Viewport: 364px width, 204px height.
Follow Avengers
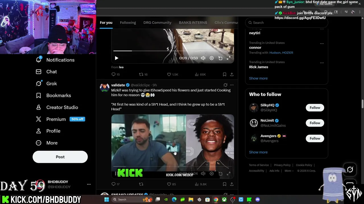[315, 139]
